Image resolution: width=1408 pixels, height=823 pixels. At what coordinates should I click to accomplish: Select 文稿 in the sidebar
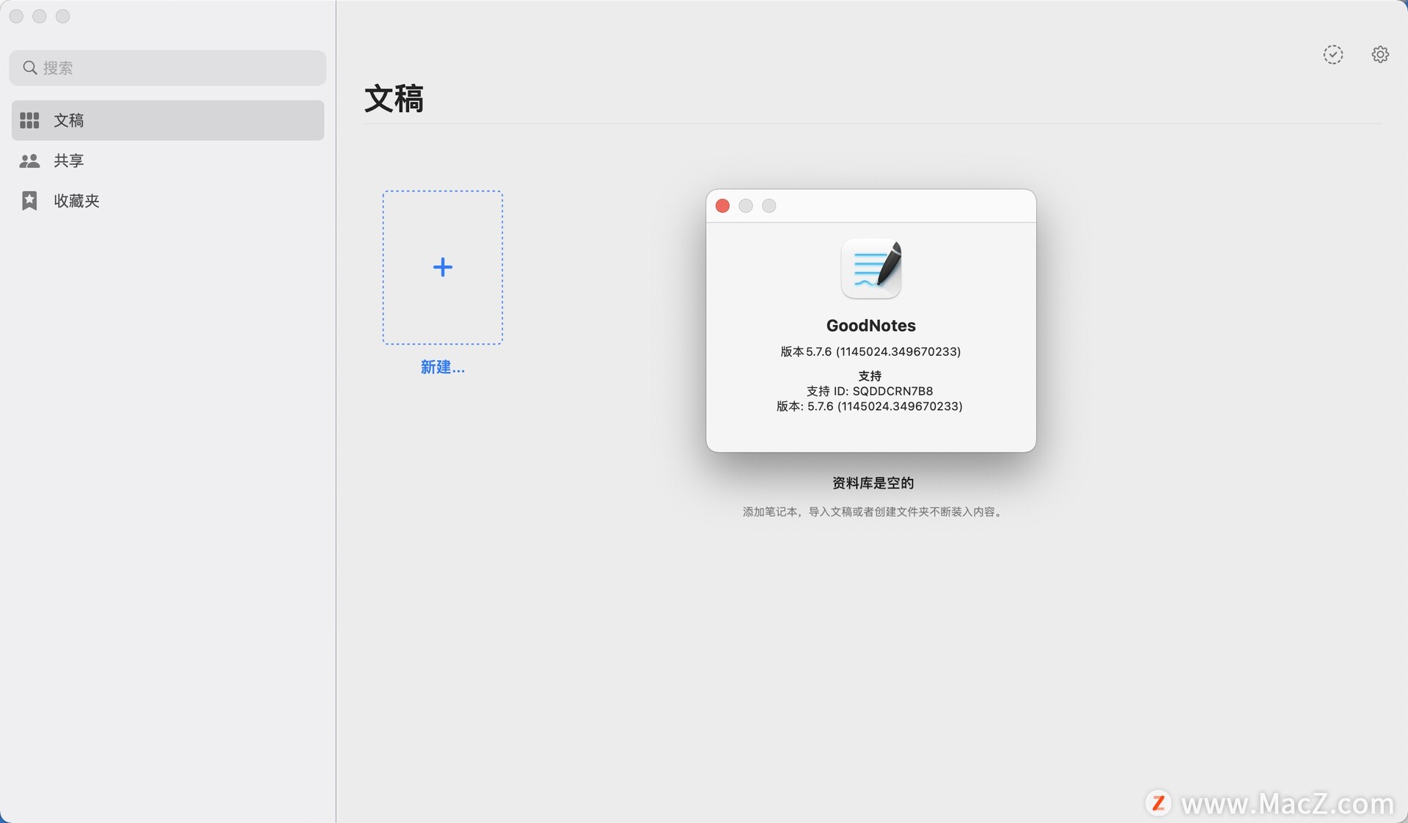pos(167,120)
